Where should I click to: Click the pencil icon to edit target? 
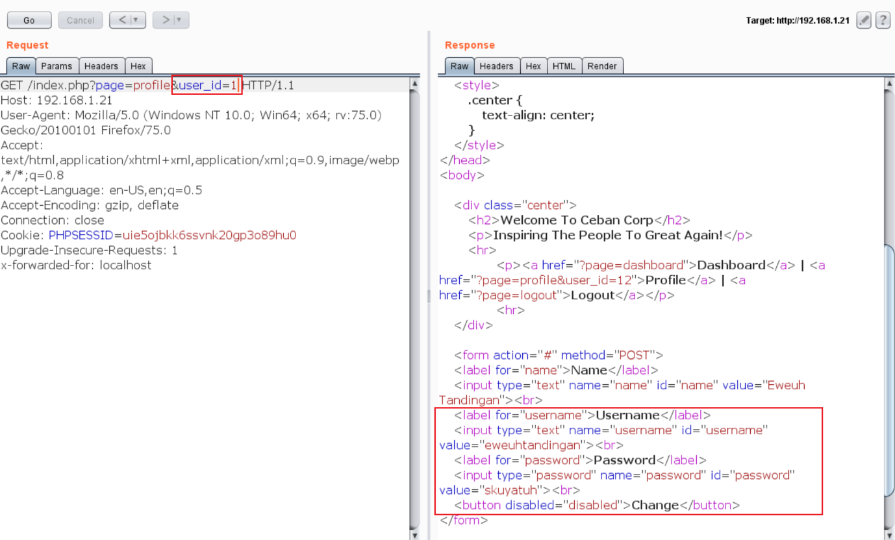tap(863, 20)
